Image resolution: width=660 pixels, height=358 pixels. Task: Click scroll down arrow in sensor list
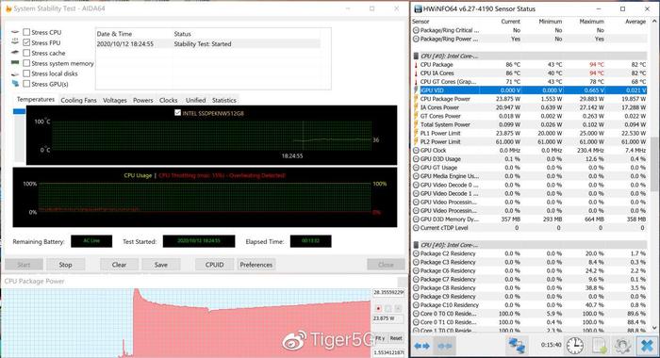pyautogui.click(x=654, y=327)
